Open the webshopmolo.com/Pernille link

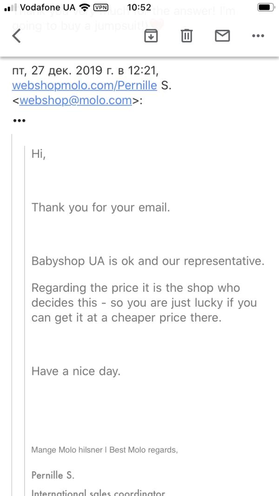tap(84, 86)
